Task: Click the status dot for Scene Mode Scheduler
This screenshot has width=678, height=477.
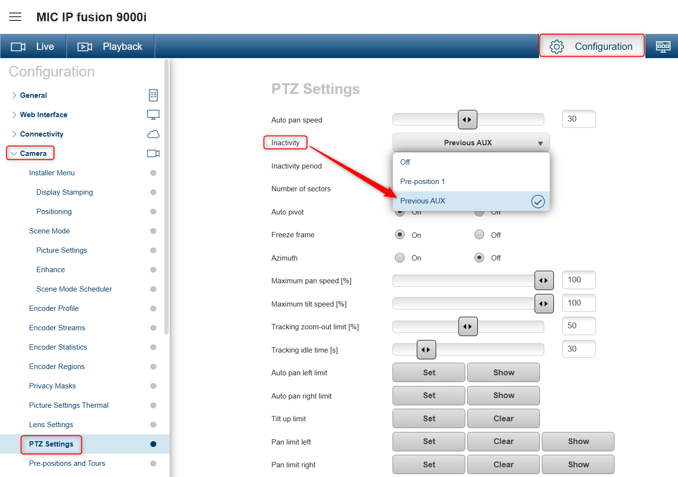Action: (x=153, y=289)
